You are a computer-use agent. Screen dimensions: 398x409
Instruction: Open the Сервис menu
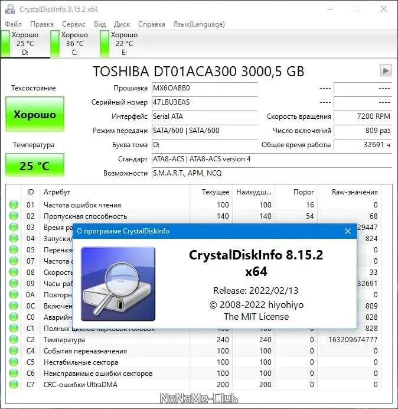[74, 24]
